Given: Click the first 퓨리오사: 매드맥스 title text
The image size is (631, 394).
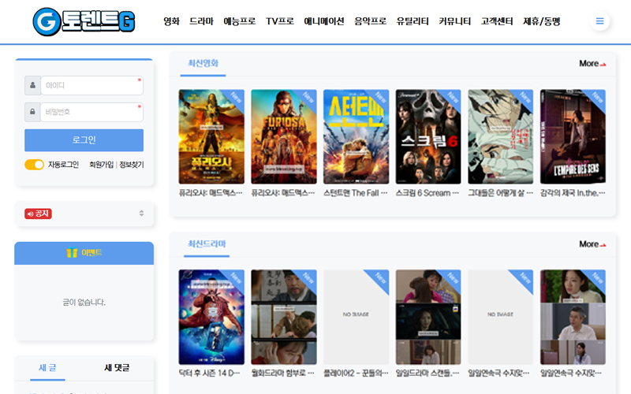Looking at the screenshot, I should 211,193.
